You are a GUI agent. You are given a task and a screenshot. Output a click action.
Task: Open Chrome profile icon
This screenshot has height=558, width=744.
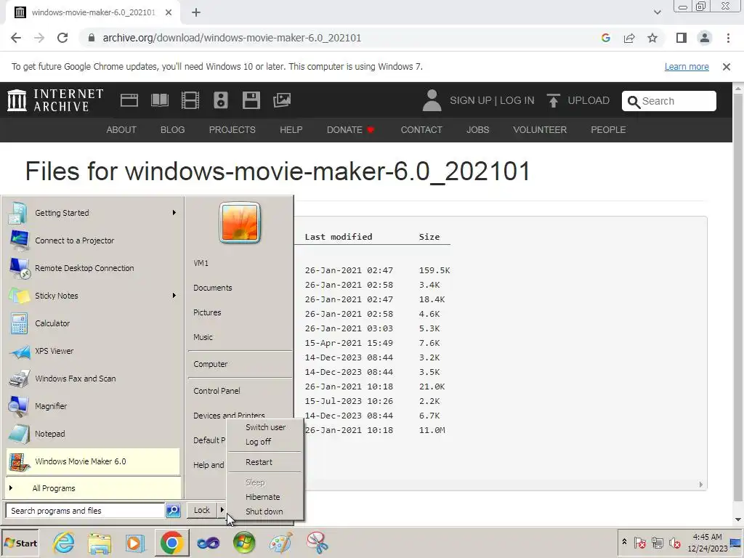point(705,38)
